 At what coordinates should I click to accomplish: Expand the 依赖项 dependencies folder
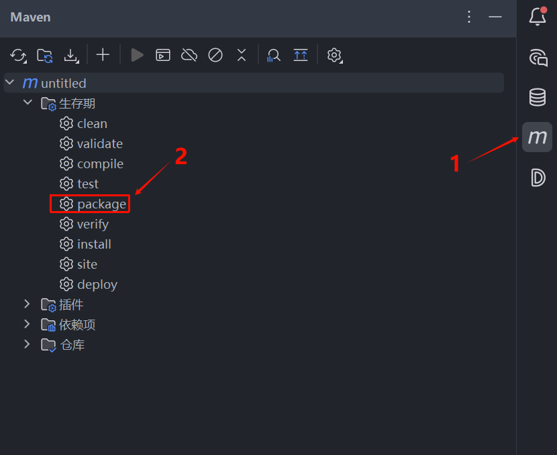28,324
